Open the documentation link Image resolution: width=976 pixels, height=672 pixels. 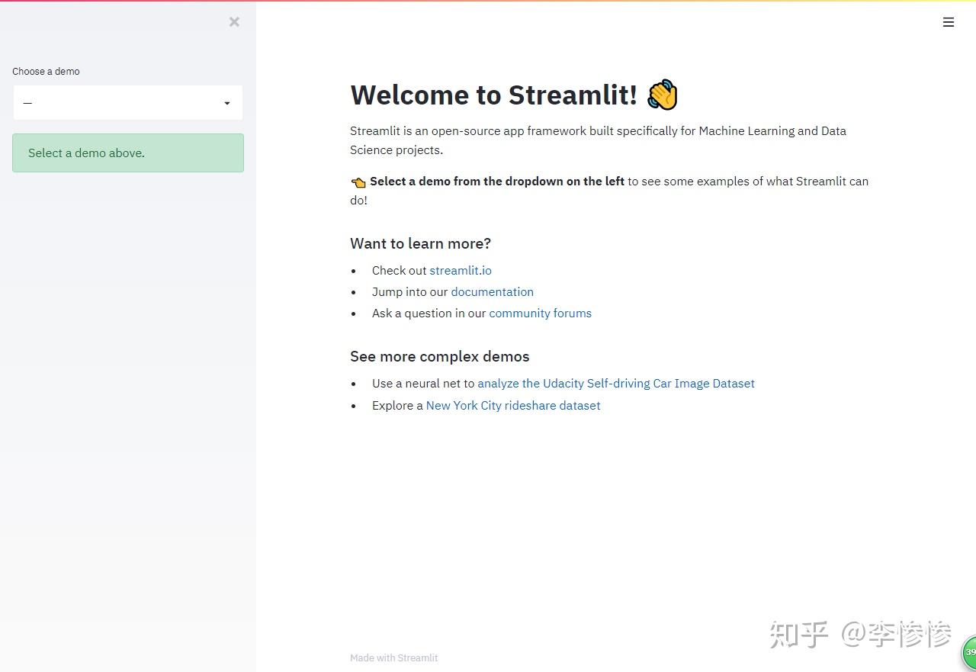tap(492, 291)
